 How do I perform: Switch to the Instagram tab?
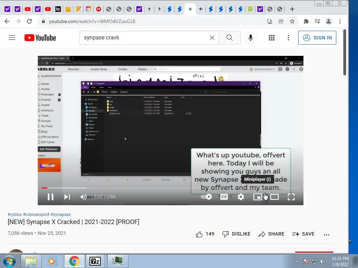pos(88,9)
